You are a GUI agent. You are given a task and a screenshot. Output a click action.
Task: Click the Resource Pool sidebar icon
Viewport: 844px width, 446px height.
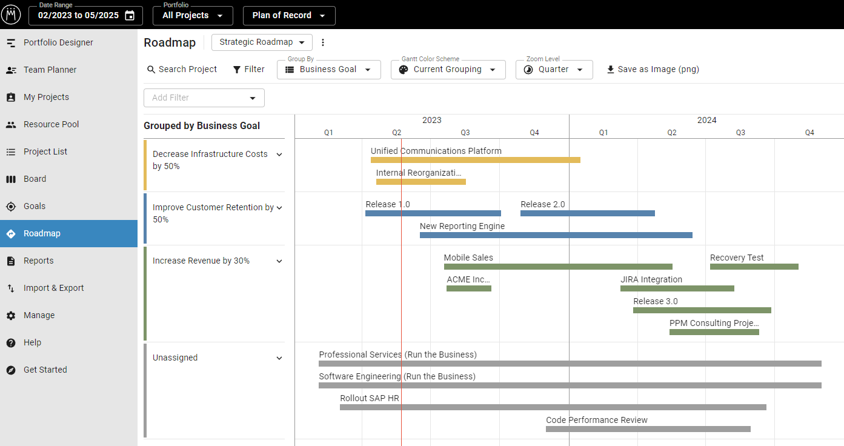point(11,125)
